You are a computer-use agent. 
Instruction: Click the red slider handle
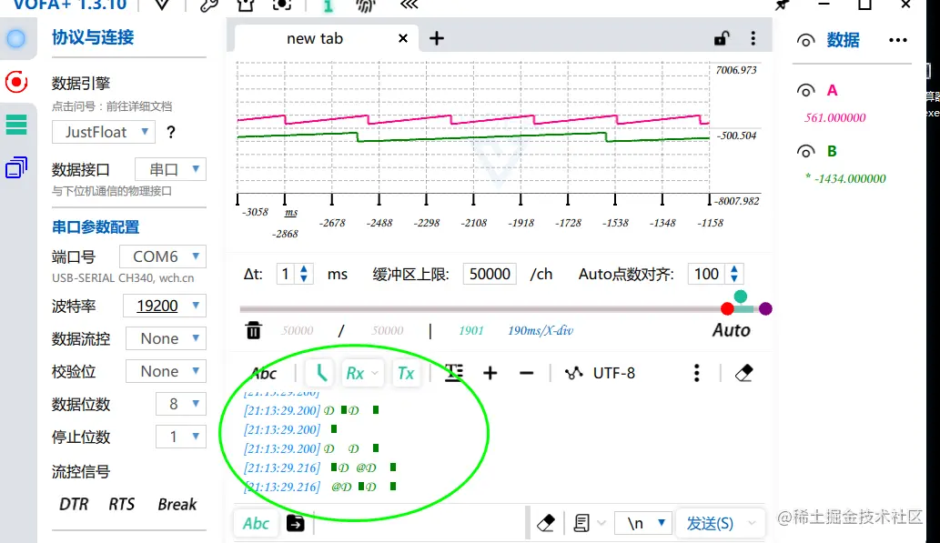tap(727, 308)
